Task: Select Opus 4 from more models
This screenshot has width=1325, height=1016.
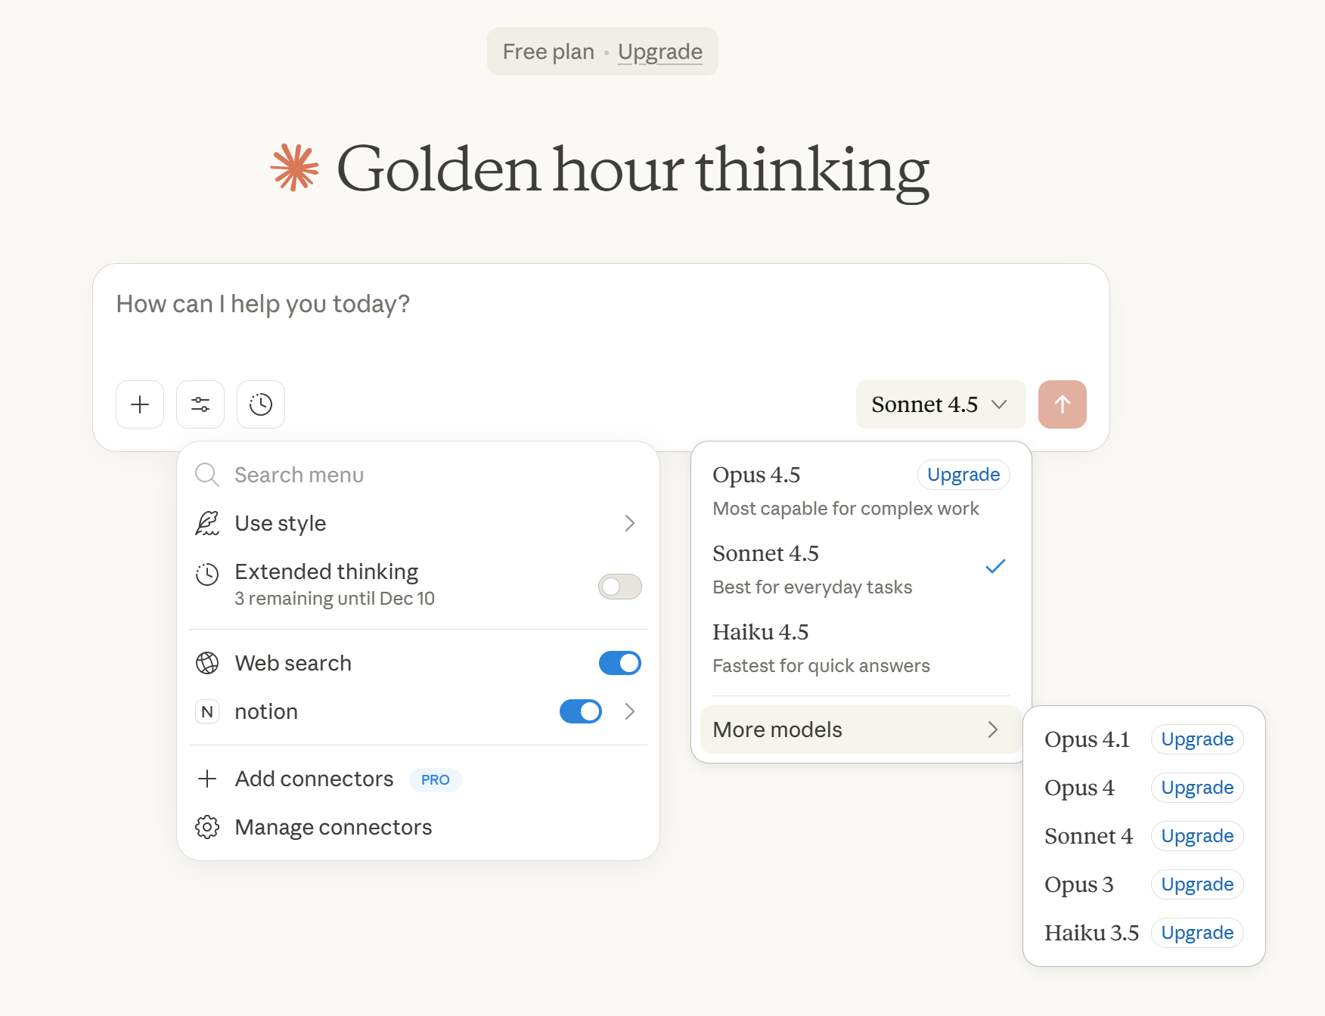Action: (1079, 788)
